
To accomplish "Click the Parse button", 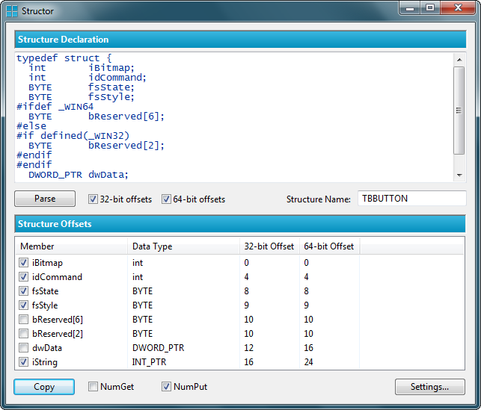I will (45, 199).
